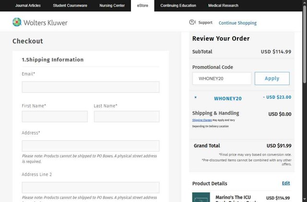Click the Grand Total USD $91.99
The image size is (307, 202).
point(279,146)
